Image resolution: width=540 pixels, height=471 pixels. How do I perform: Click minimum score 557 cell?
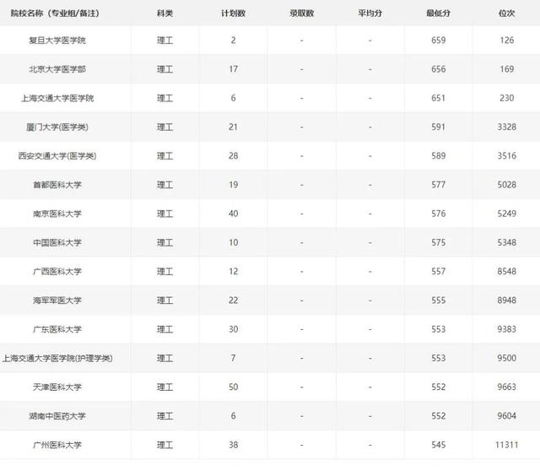(439, 272)
